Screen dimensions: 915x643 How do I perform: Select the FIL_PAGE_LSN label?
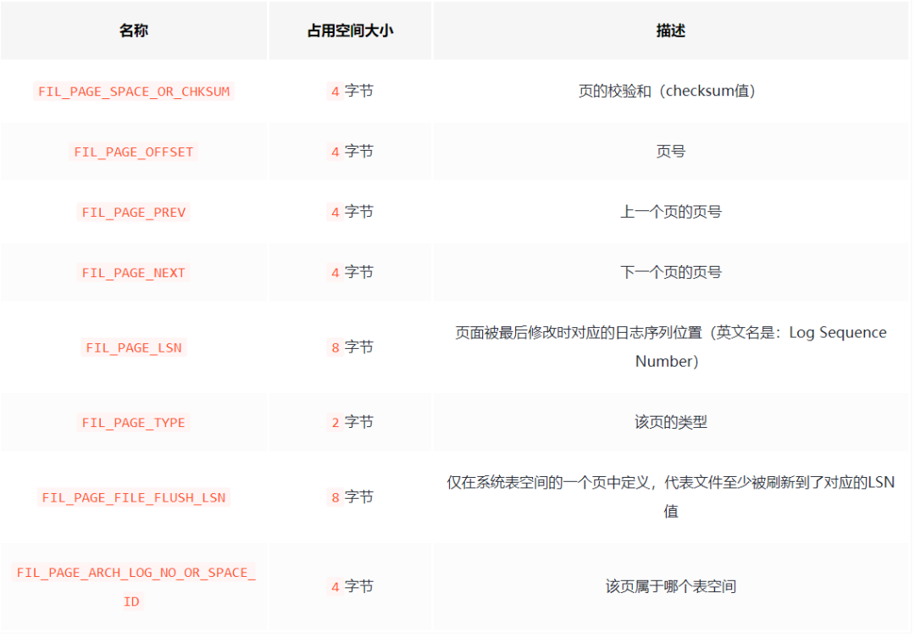(x=133, y=347)
